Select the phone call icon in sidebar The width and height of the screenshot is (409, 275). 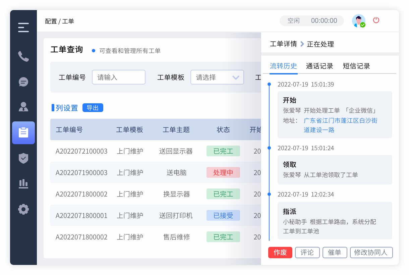tap(23, 56)
